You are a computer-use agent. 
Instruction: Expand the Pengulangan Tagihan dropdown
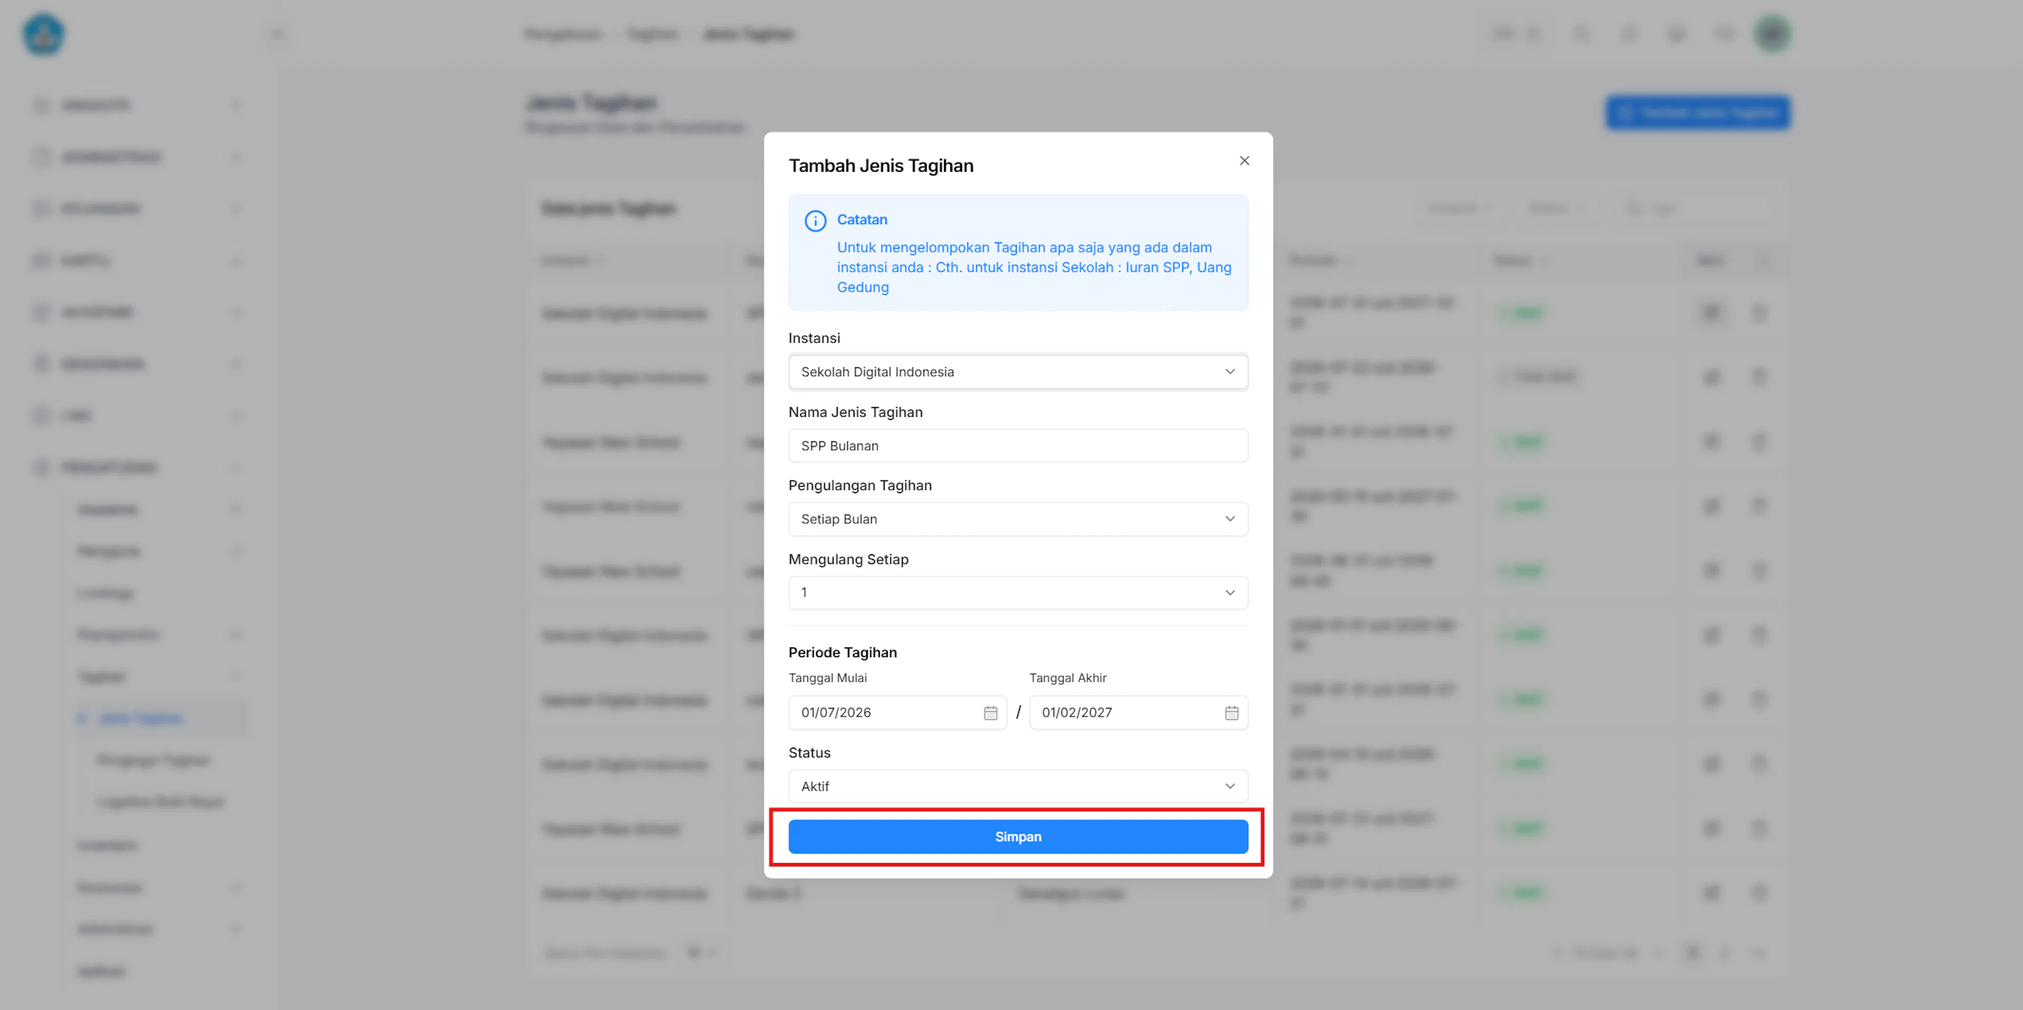[x=1018, y=519]
